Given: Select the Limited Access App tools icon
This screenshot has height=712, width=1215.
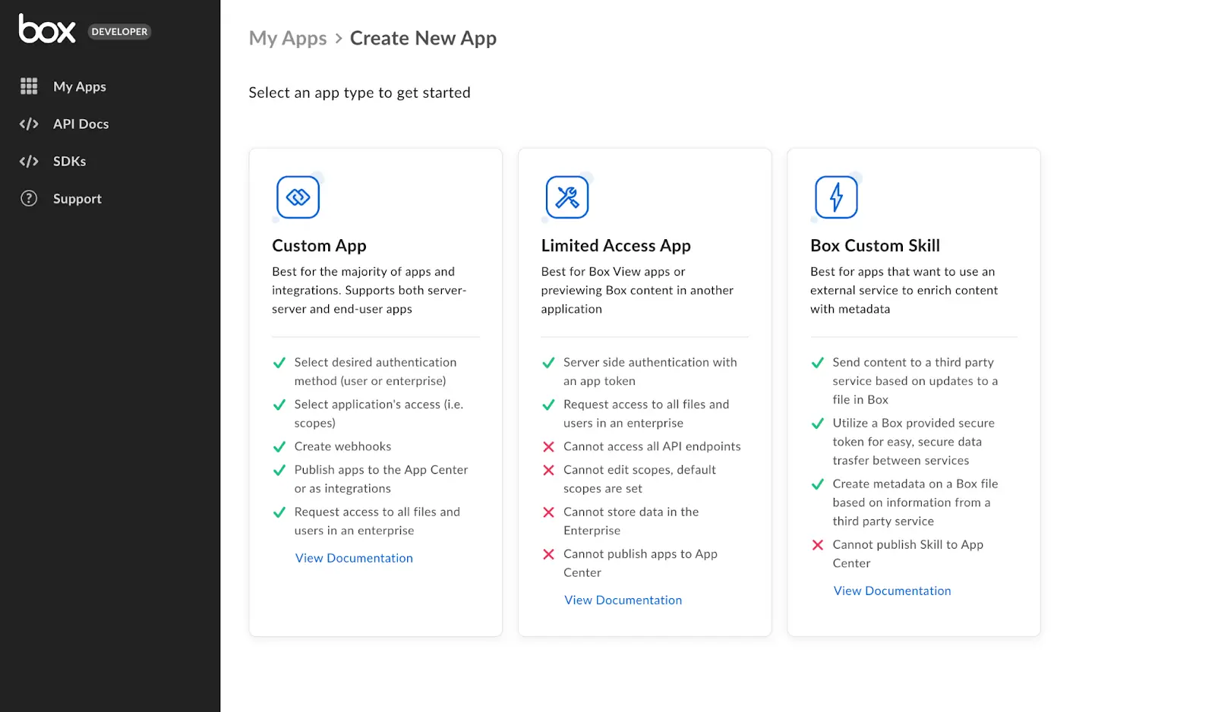Looking at the screenshot, I should click(x=567, y=197).
